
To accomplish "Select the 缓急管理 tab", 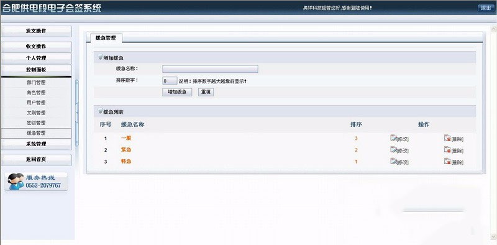I will pos(106,38).
